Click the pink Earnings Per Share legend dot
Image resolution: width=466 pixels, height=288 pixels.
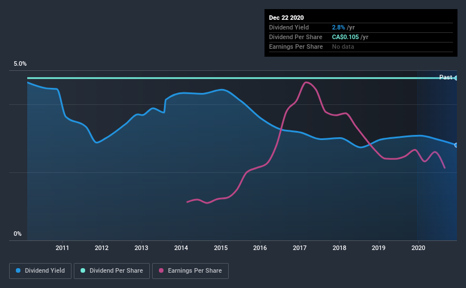click(x=161, y=270)
